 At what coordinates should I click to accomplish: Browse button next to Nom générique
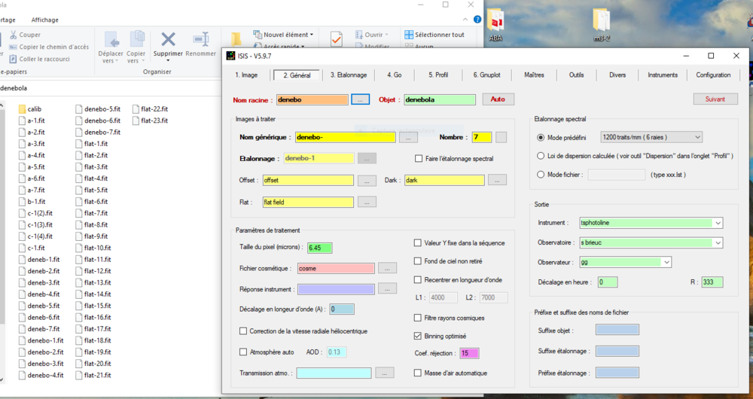pyautogui.click(x=408, y=137)
